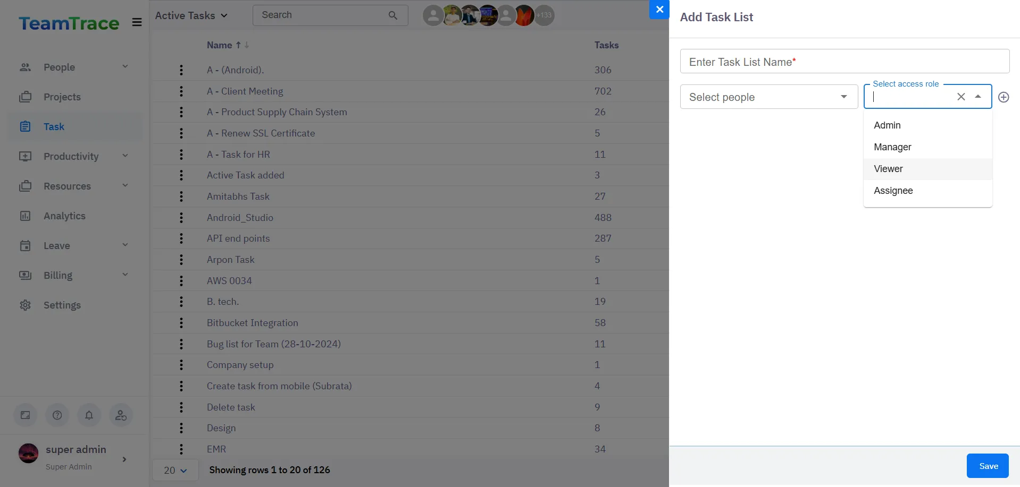This screenshot has height=487, width=1020.
Task: Pick the Admin role option
Action: point(887,125)
